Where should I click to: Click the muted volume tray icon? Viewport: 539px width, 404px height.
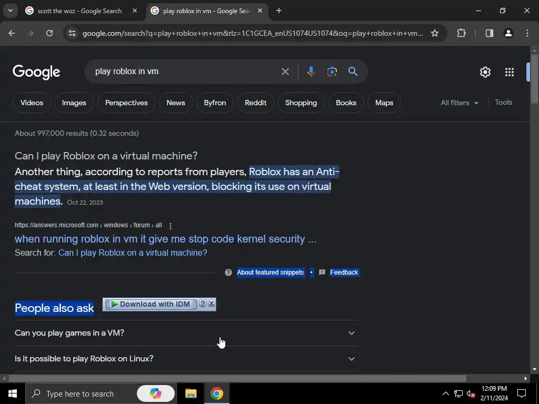pos(471,393)
